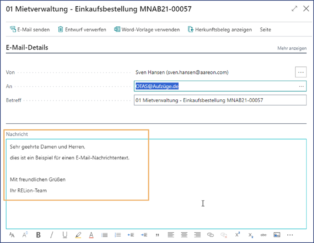This screenshot has height=243, width=314.
Task: Apply subscript formatting
Action: pyautogui.click(x=250, y=235)
